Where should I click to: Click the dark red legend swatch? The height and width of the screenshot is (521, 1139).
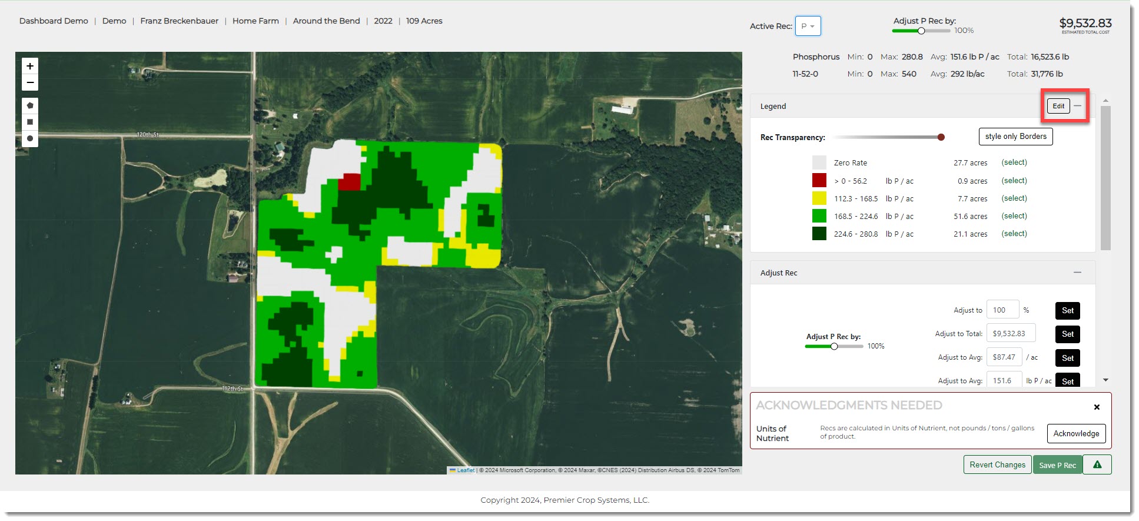[x=819, y=181]
